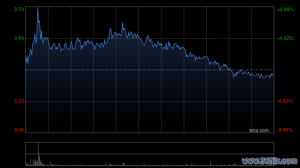Screen dimensions: 300x168
Task: Click the tallest volume bar
Action: pyautogui.click(x=38, y=154)
